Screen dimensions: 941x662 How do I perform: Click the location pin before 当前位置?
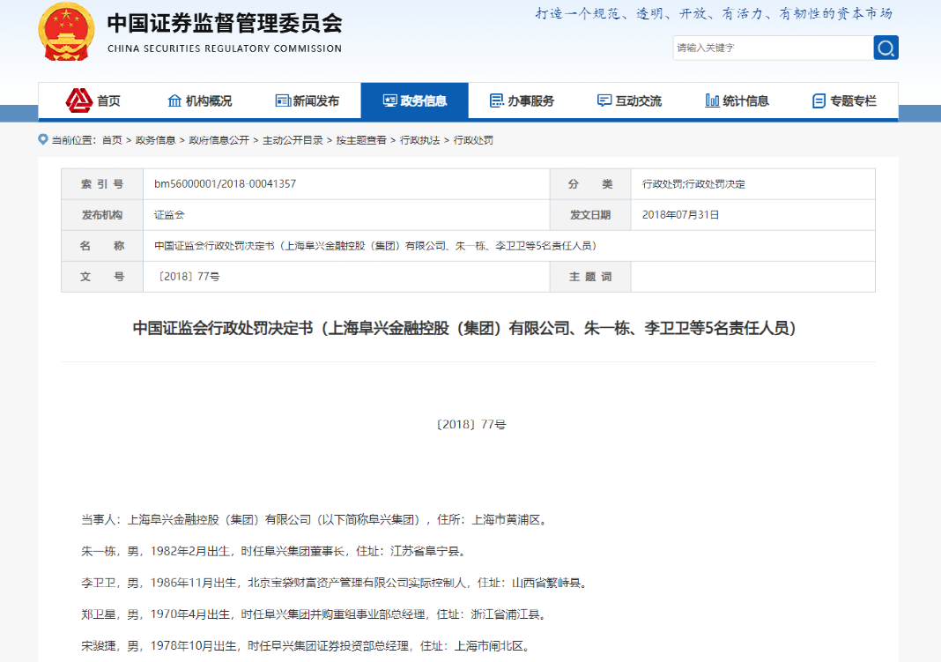click(41, 139)
